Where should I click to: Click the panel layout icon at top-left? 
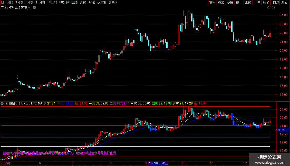point(3,2)
